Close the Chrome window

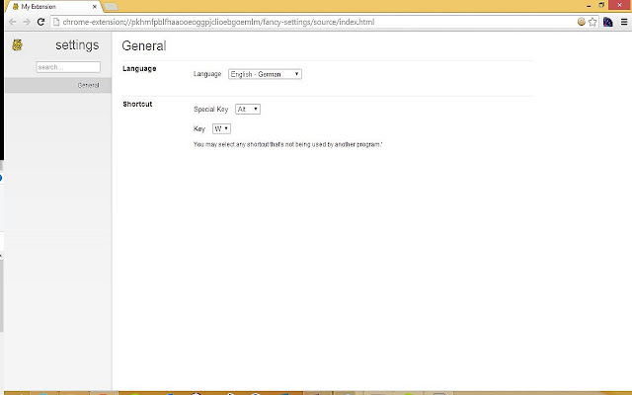(620, 5)
